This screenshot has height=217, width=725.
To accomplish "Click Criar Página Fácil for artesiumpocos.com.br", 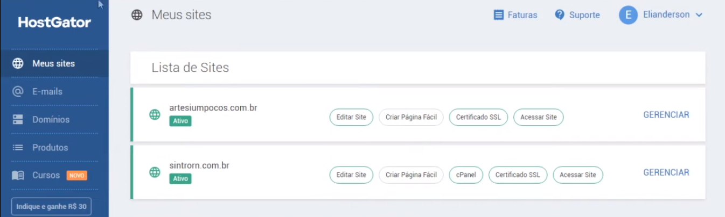I will coord(411,117).
